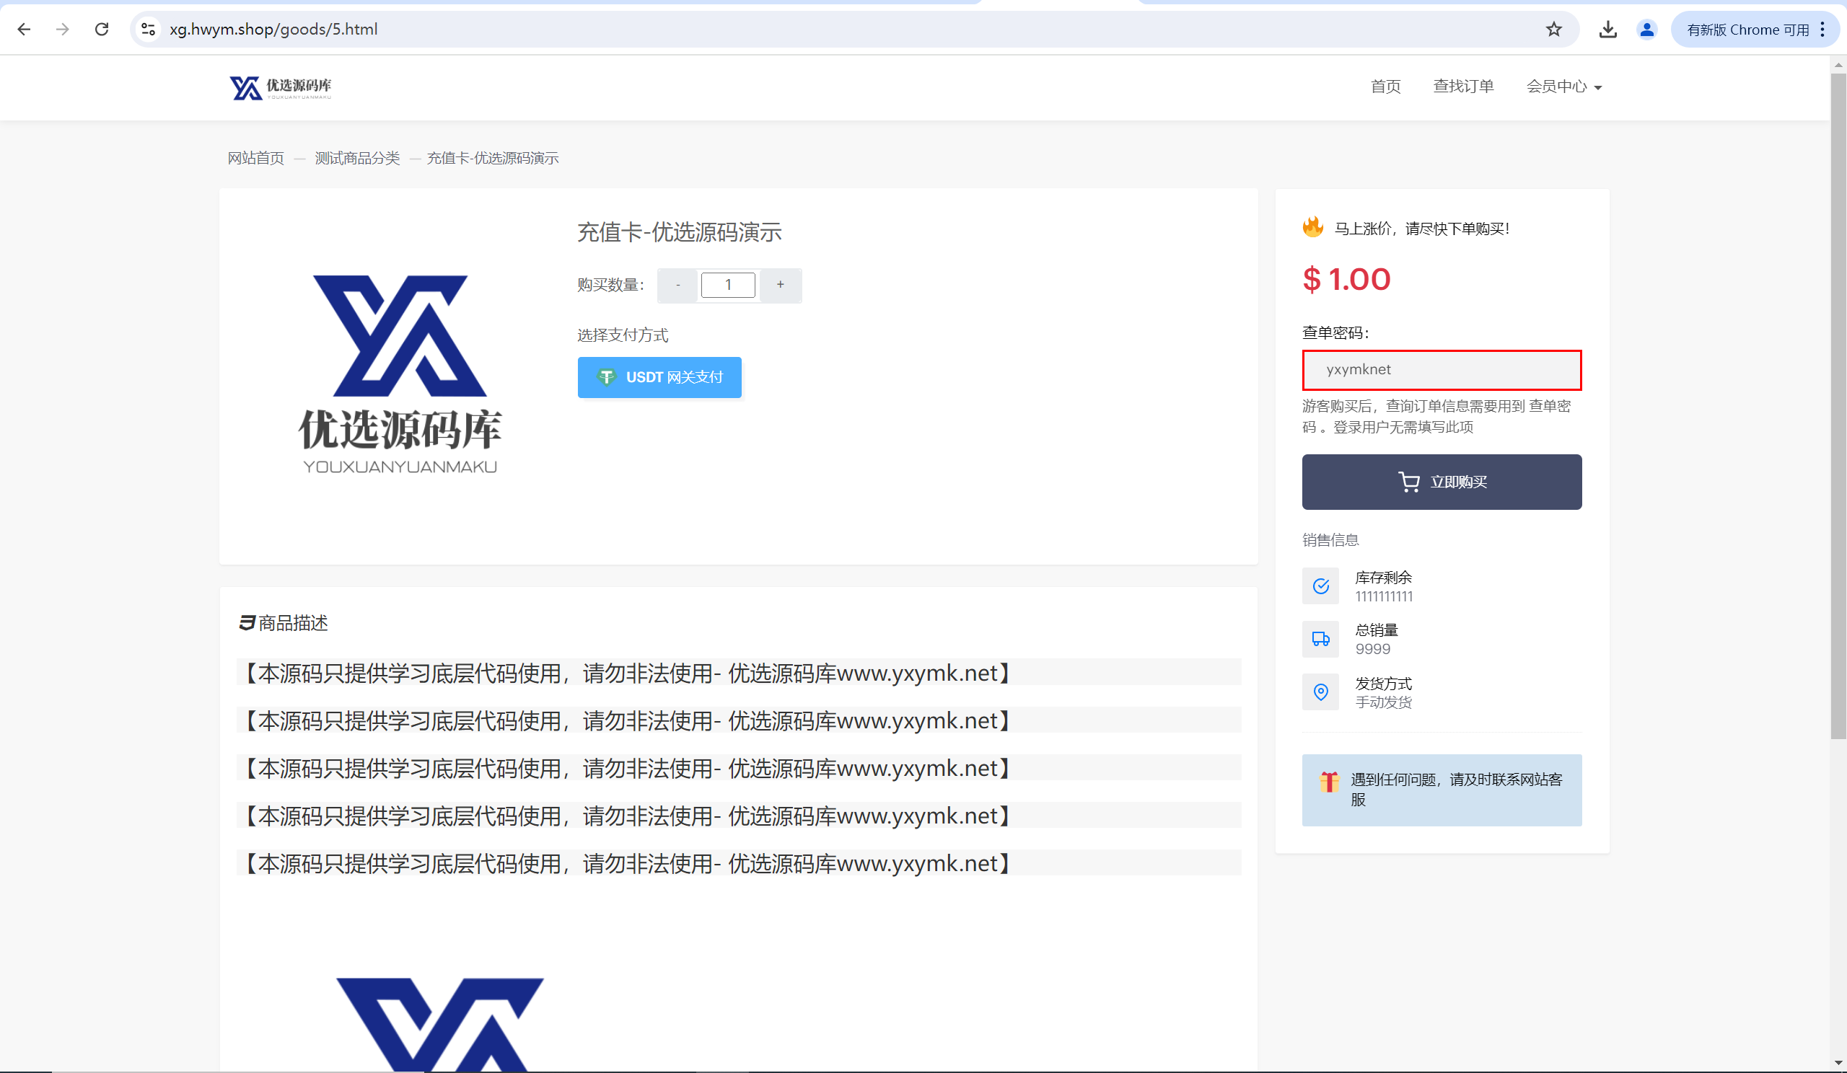This screenshot has height=1073, width=1847.
Task: Bookmark page with the star icon
Action: coord(1554,30)
